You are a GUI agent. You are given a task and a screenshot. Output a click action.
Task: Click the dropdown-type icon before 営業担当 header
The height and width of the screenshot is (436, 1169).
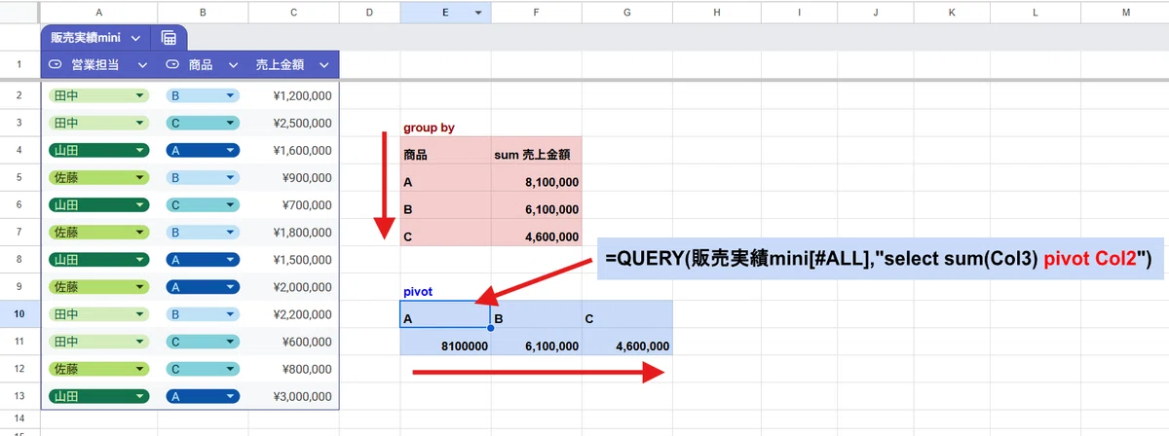click(x=56, y=64)
